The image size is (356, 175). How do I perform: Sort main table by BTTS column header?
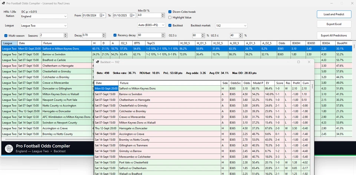click(139, 43)
